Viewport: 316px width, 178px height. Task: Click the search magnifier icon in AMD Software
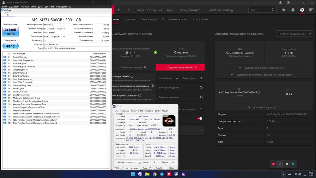tap(273, 10)
